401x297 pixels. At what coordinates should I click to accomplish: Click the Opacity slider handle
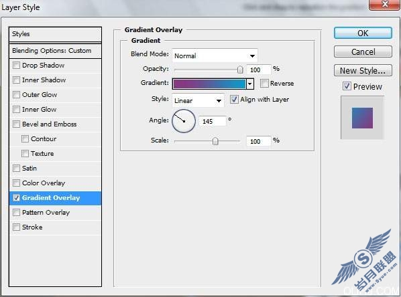pyautogui.click(x=240, y=70)
